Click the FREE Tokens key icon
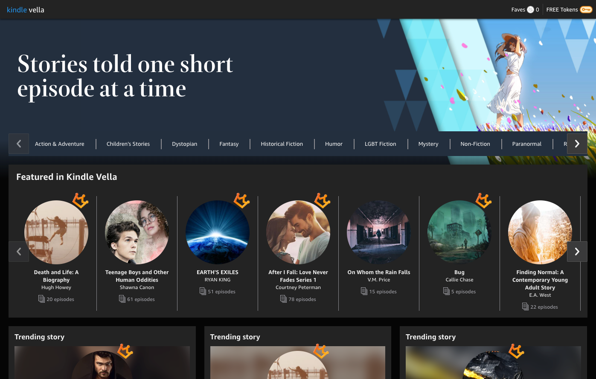 pos(586,9)
